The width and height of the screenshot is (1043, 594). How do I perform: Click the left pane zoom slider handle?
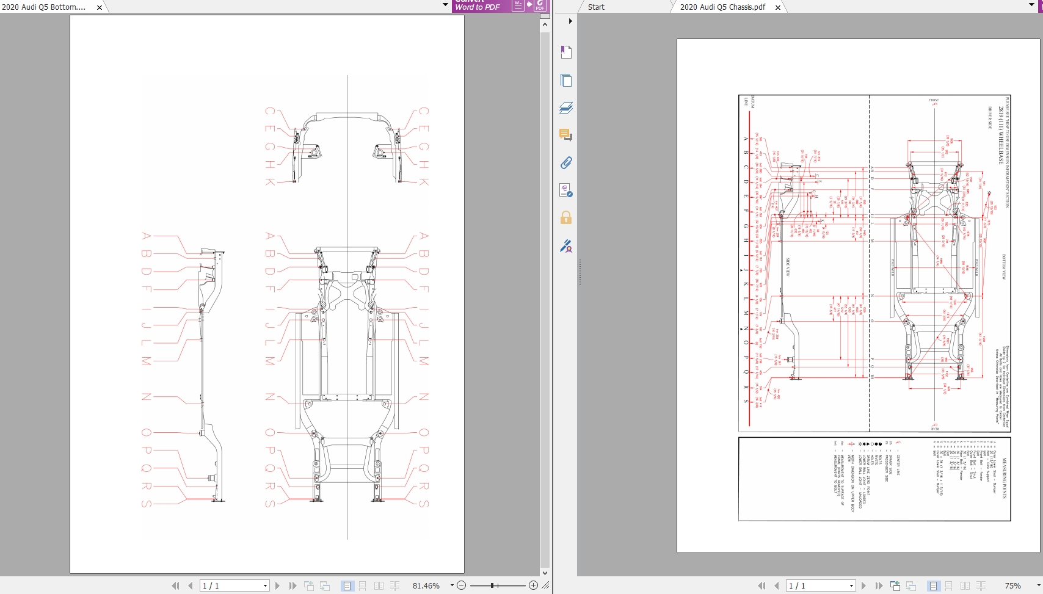[492, 585]
